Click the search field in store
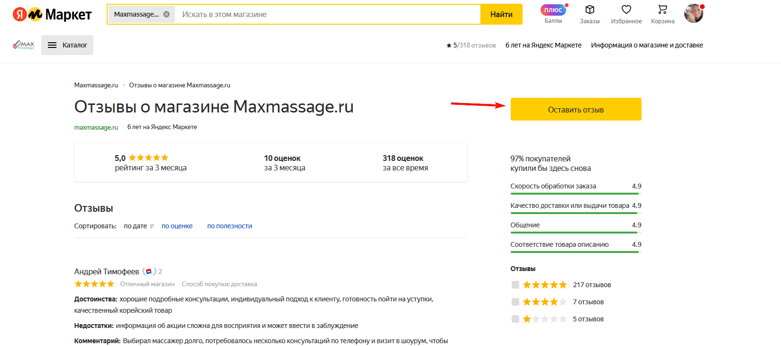Image resolution: width=781 pixels, height=346 pixels. click(327, 14)
